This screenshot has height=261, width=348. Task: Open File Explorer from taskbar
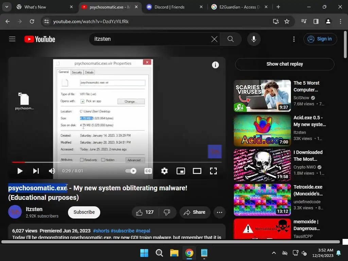tap(174, 253)
